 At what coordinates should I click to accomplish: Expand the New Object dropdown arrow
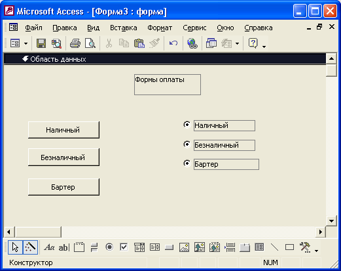[x=237, y=43]
